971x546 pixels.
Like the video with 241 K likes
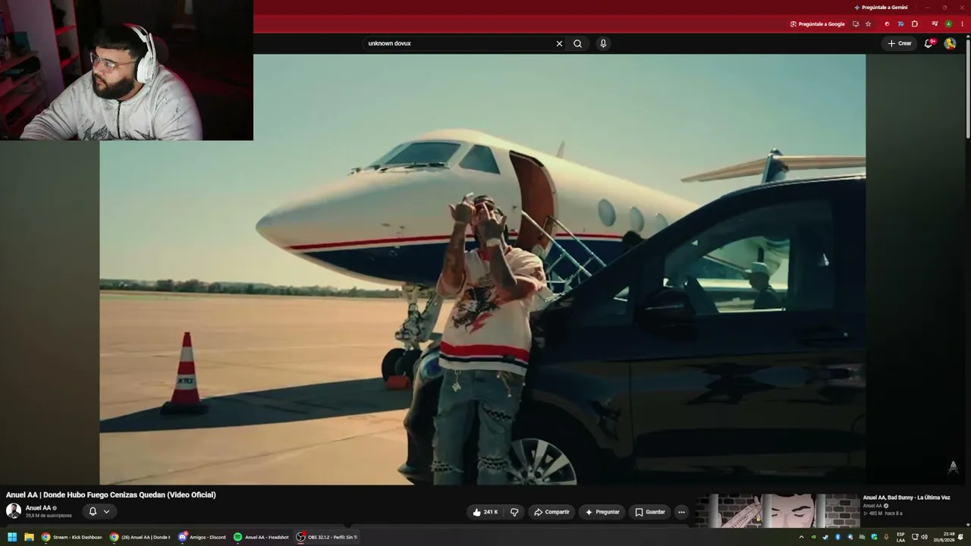click(x=485, y=512)
